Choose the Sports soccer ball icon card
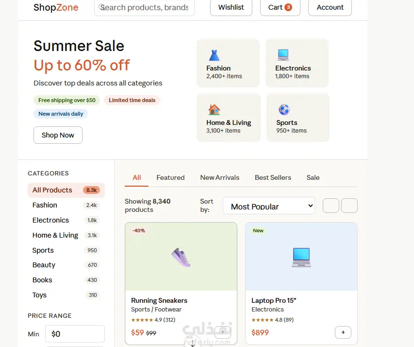This screenshot has height=347, width=414. (x=298, y=118)
